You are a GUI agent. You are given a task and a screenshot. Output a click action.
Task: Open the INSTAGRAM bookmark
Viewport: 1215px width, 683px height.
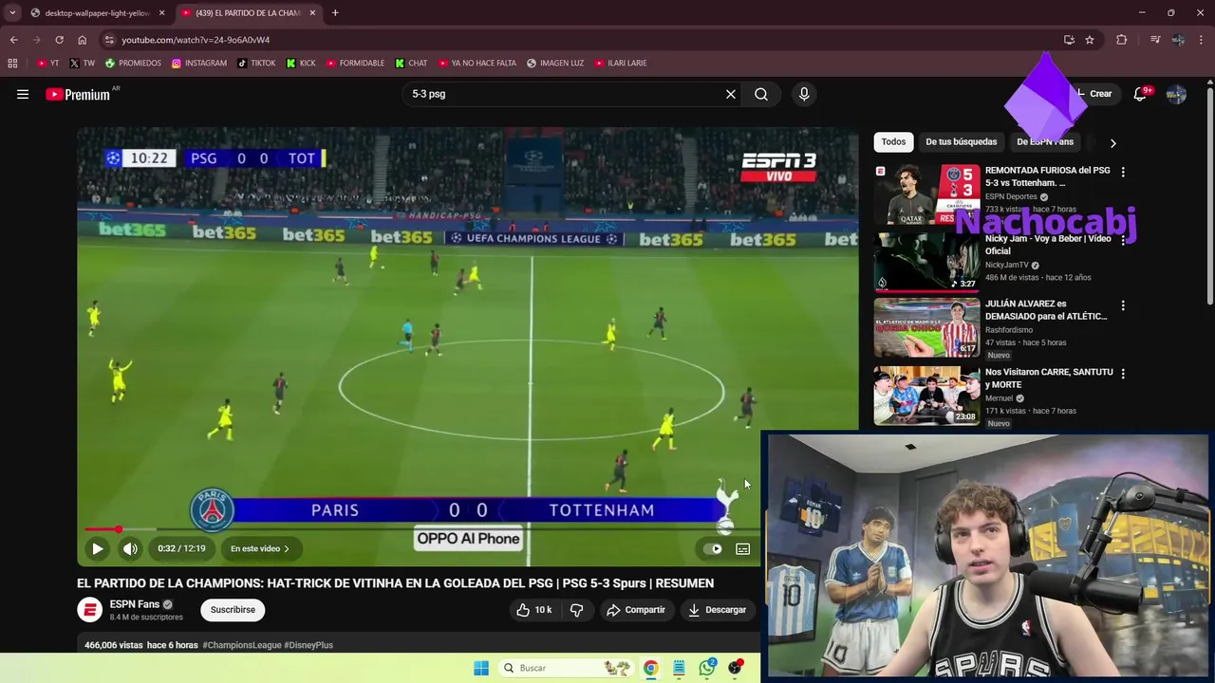[x=199, y=64]
